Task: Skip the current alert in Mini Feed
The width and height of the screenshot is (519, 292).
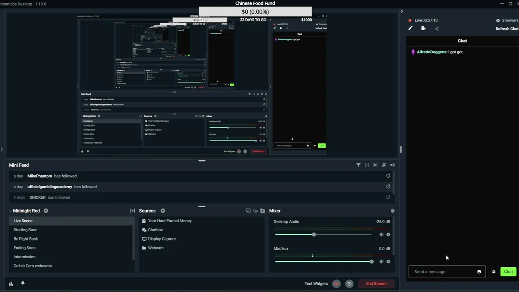Action: click(375, 165)
